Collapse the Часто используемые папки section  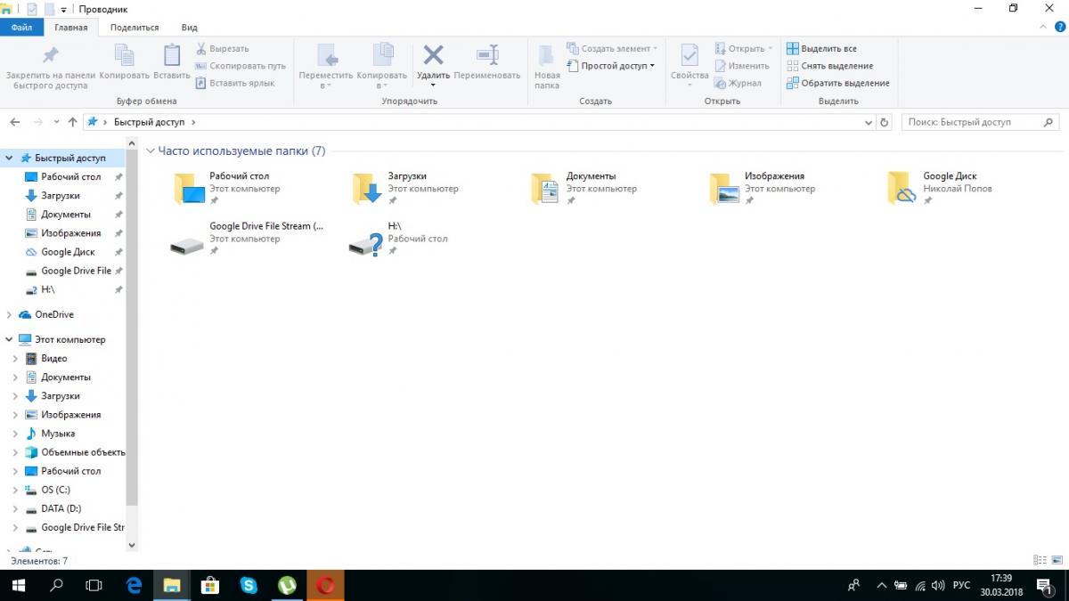(x=151, y=151)
